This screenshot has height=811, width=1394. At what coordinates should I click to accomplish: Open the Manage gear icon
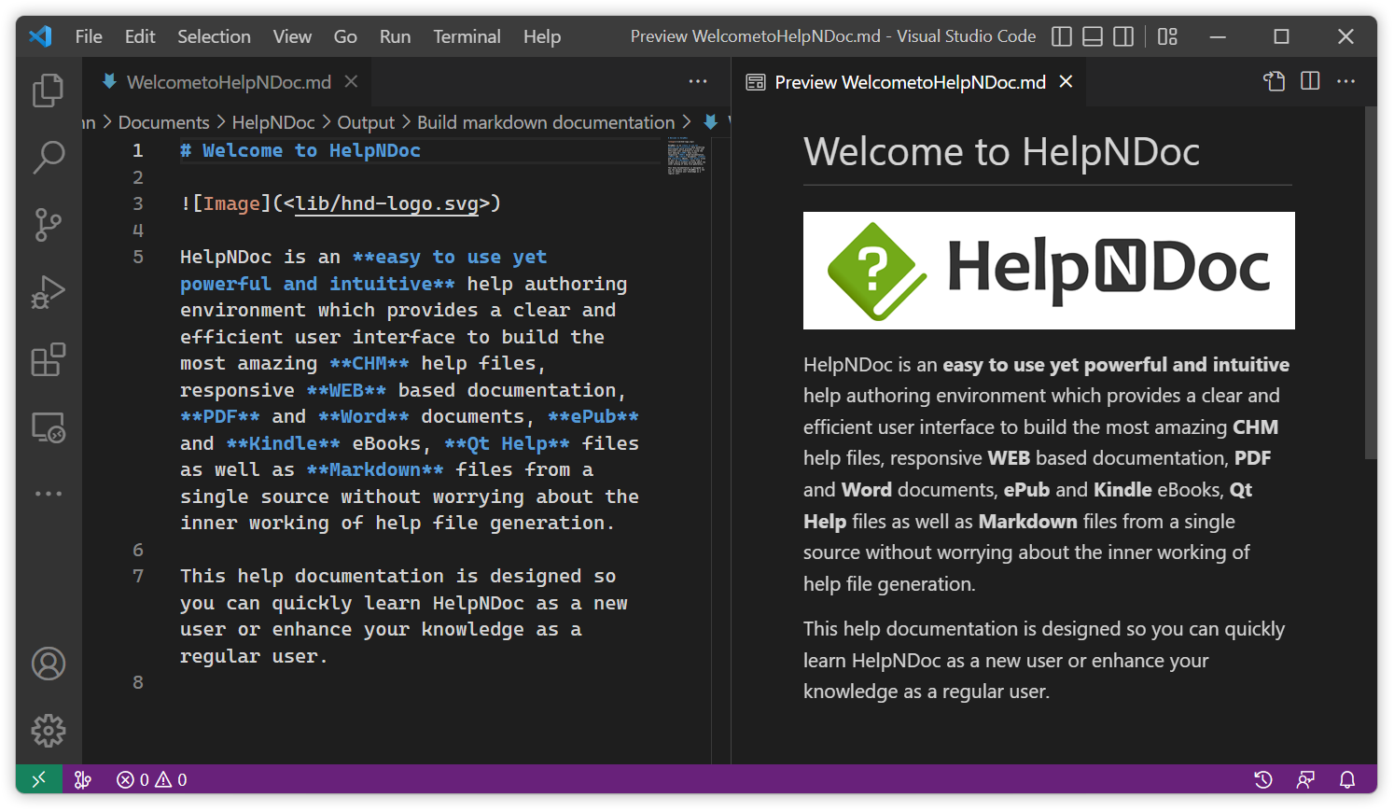[x=49, y=731]
